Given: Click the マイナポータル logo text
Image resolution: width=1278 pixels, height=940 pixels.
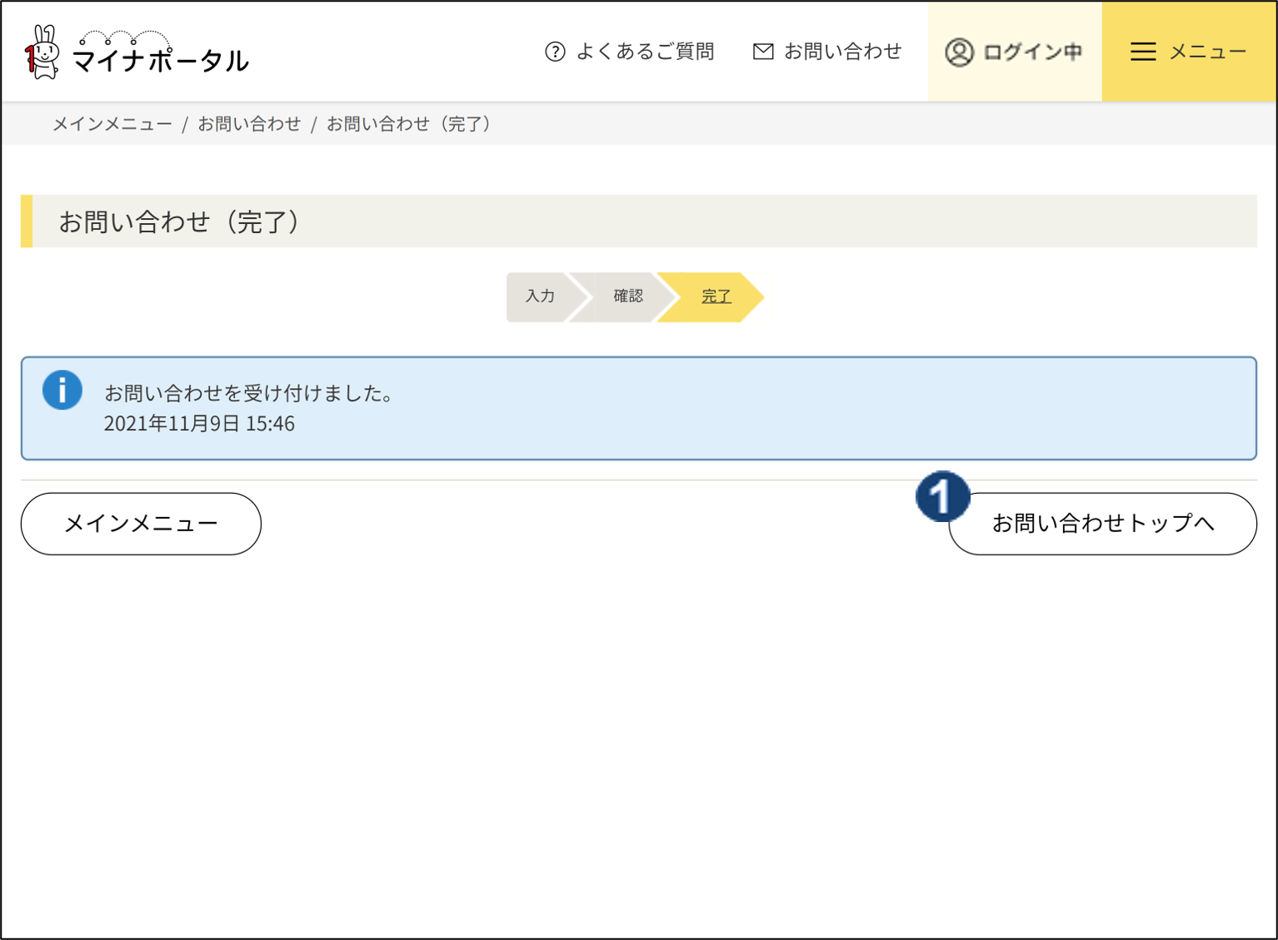Looking at the screenshot, I should 160,60.
